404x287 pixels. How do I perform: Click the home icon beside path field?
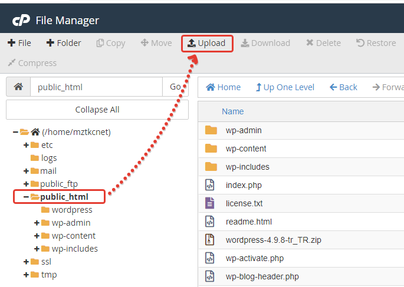pyautogui.click(x=18, y=87)
